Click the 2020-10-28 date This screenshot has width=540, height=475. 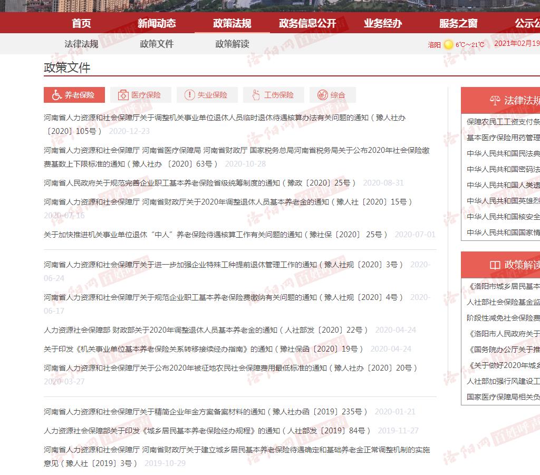[245, 164]
